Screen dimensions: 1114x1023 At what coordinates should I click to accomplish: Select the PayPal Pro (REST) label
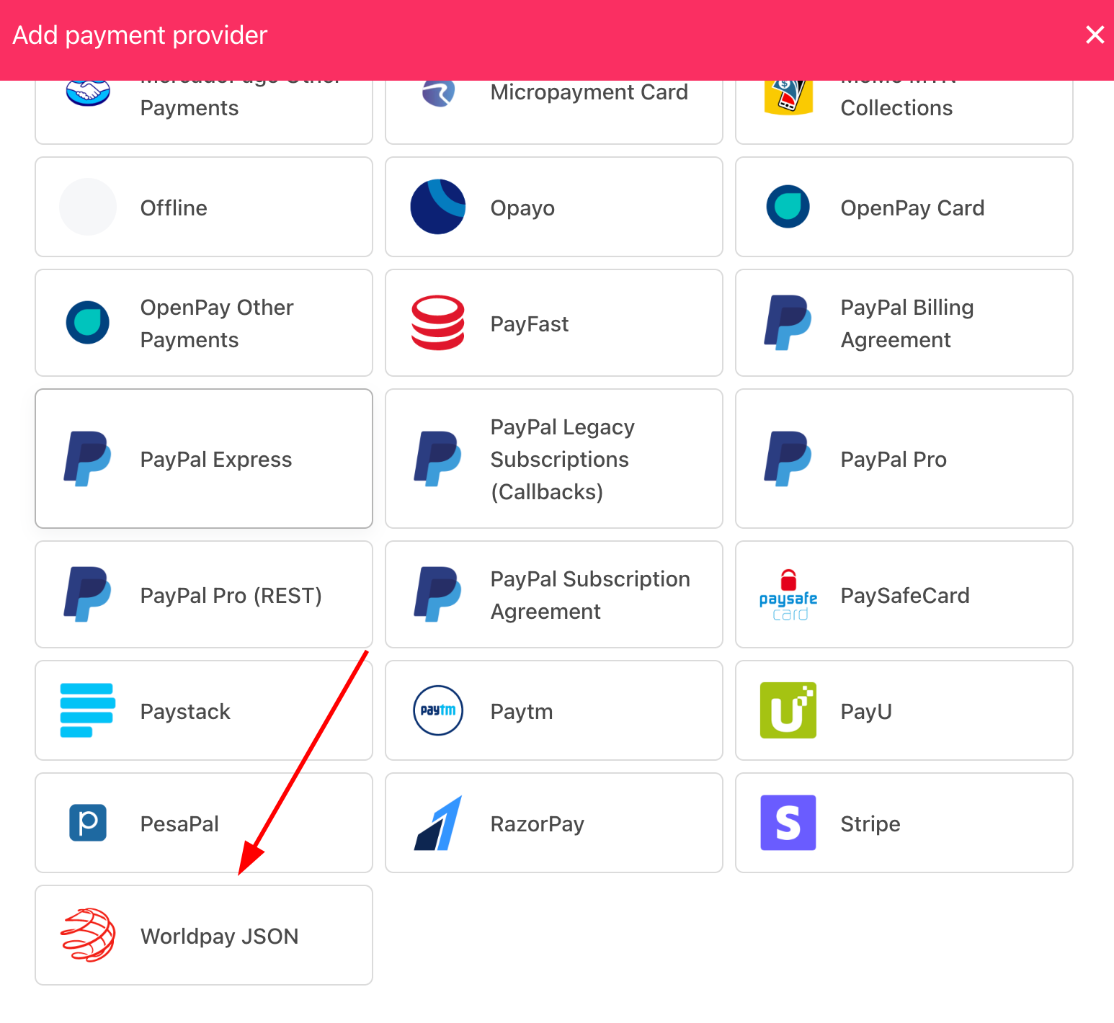tap(231, 596)
